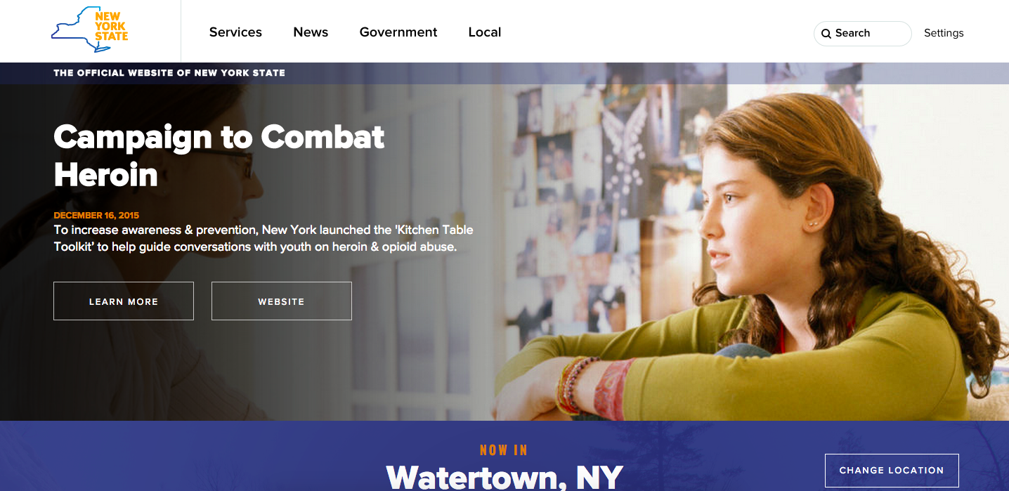Focus the Search input field
This screenshot has height=491, width=1009.
862,33
